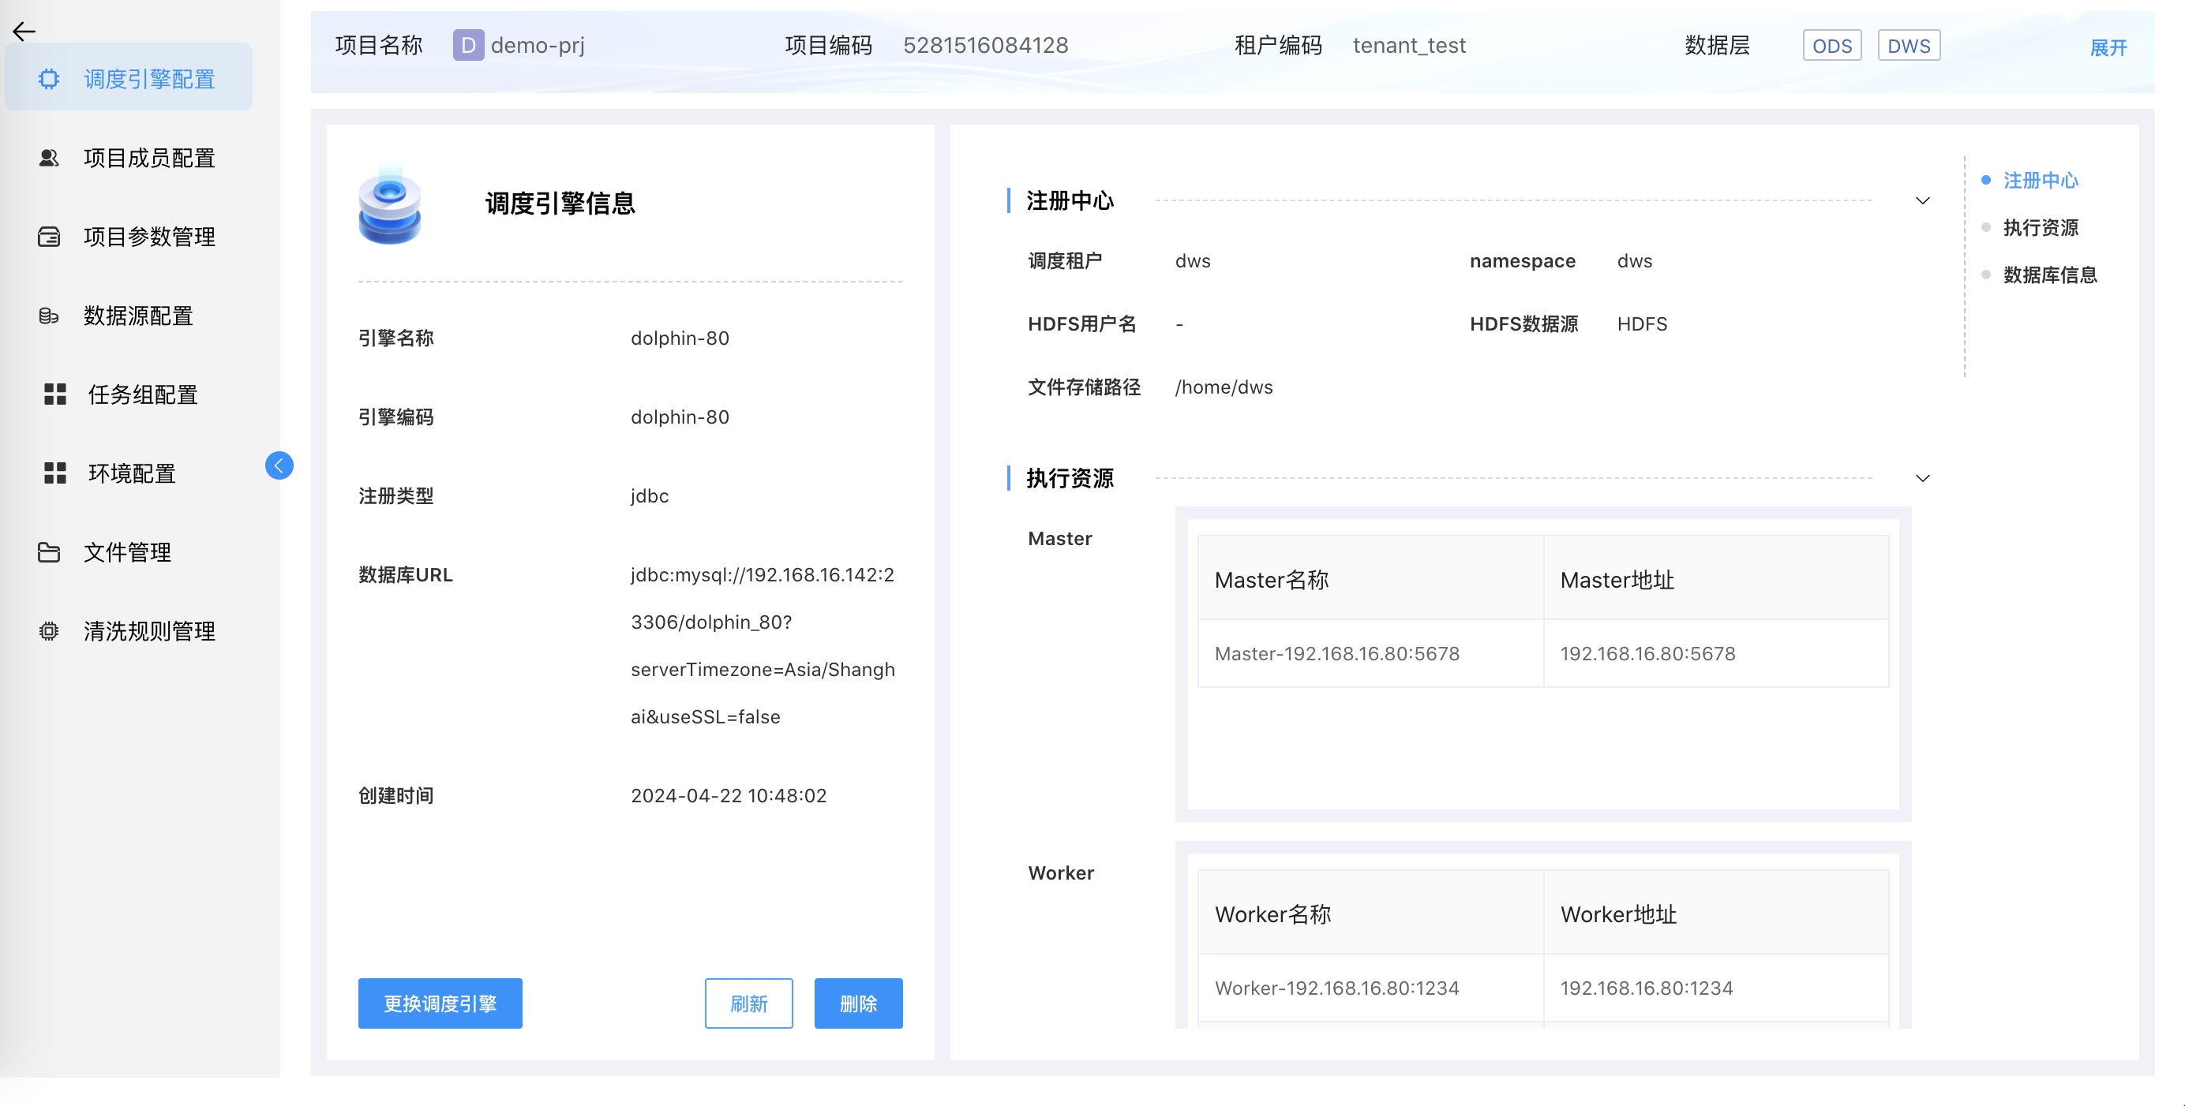Refresh the engine info with 刷新

748,1003
